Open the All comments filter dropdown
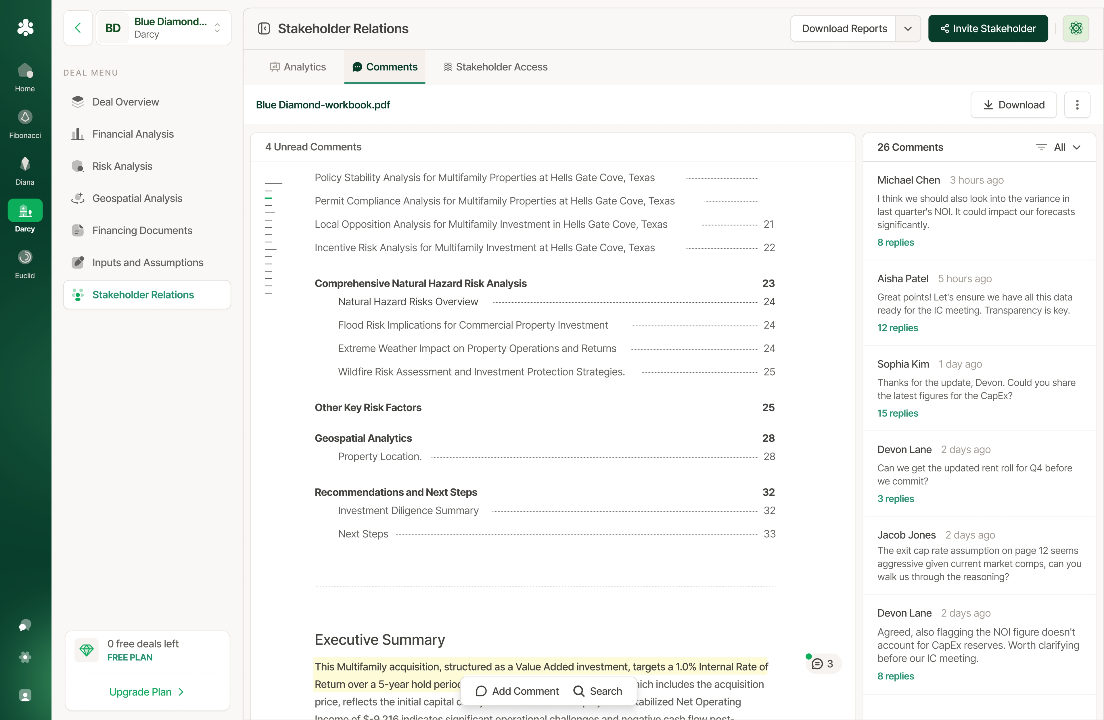Screen dimensions: 1104x720 [1059, 147]
